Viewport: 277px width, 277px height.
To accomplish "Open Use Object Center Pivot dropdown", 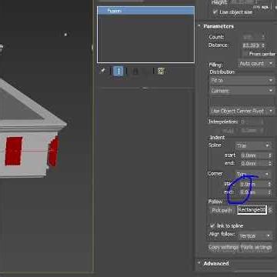I will (x=242, y=111).
